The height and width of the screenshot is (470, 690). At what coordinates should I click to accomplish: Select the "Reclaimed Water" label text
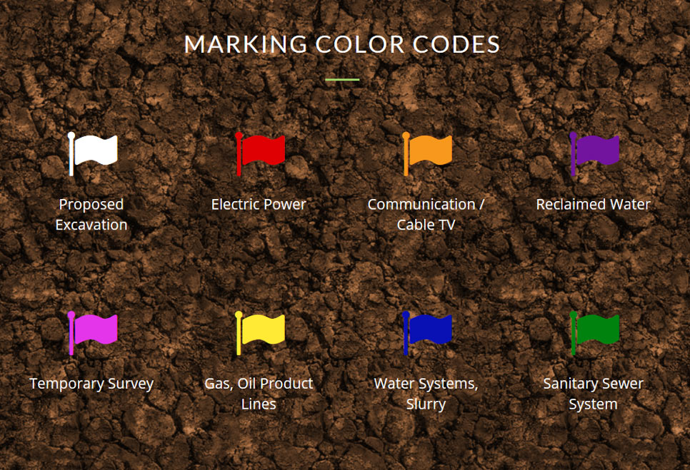tap(593, 204)
